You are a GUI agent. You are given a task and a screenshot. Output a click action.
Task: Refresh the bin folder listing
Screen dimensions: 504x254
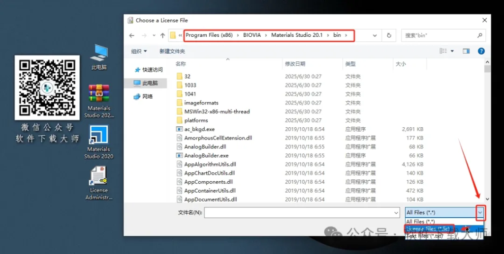click(x=389, y=35)
